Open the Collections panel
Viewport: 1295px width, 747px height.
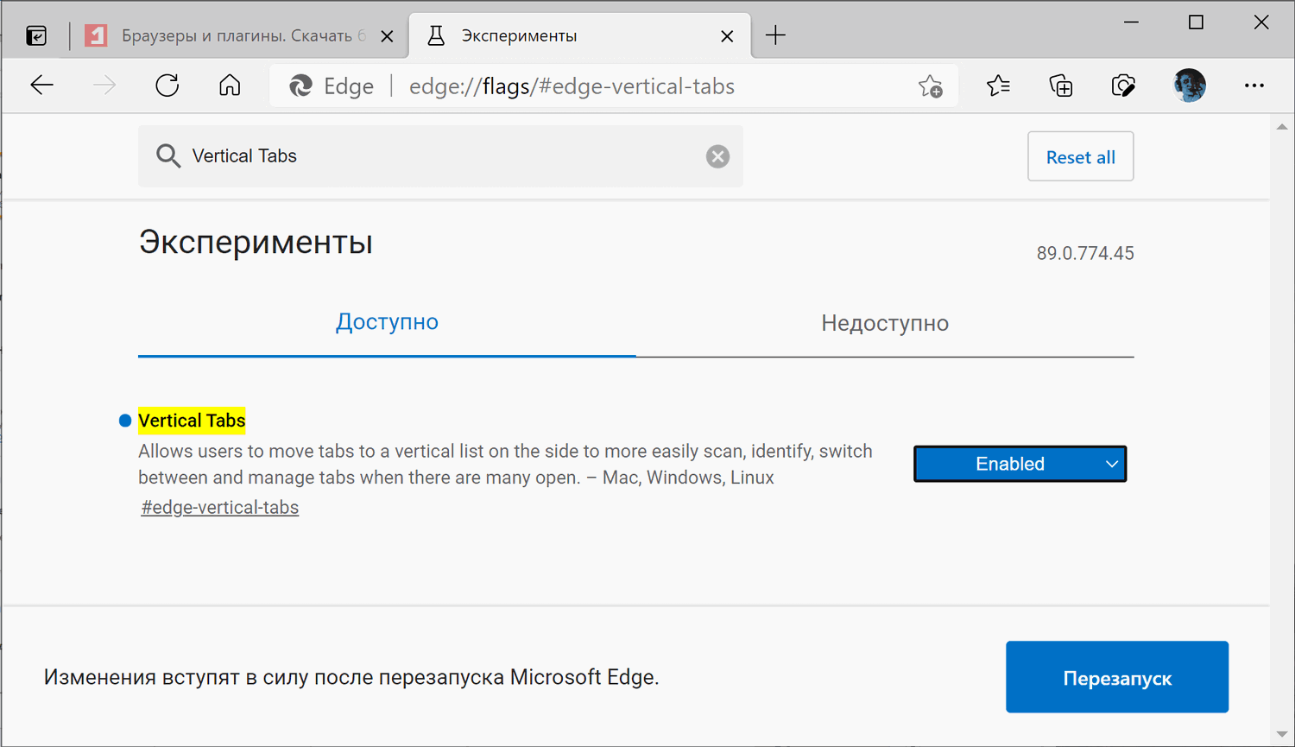[x=1060, y=85]
